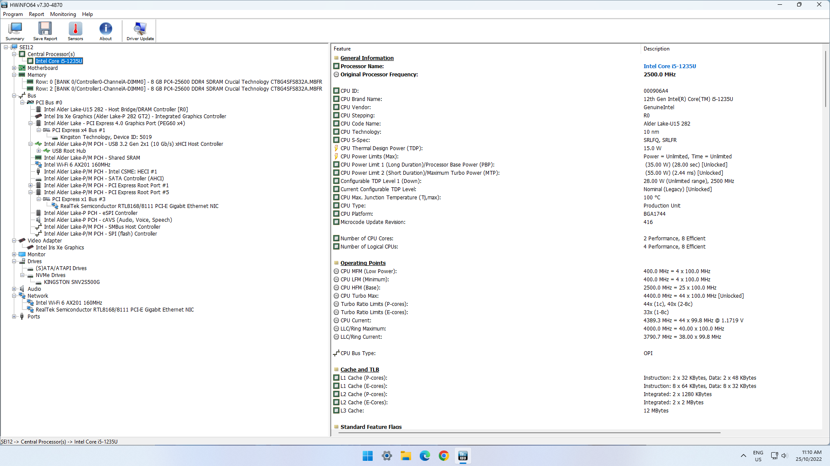
Task: Select the SMBus Host Controller item
Action: click(x=102, y=227)
